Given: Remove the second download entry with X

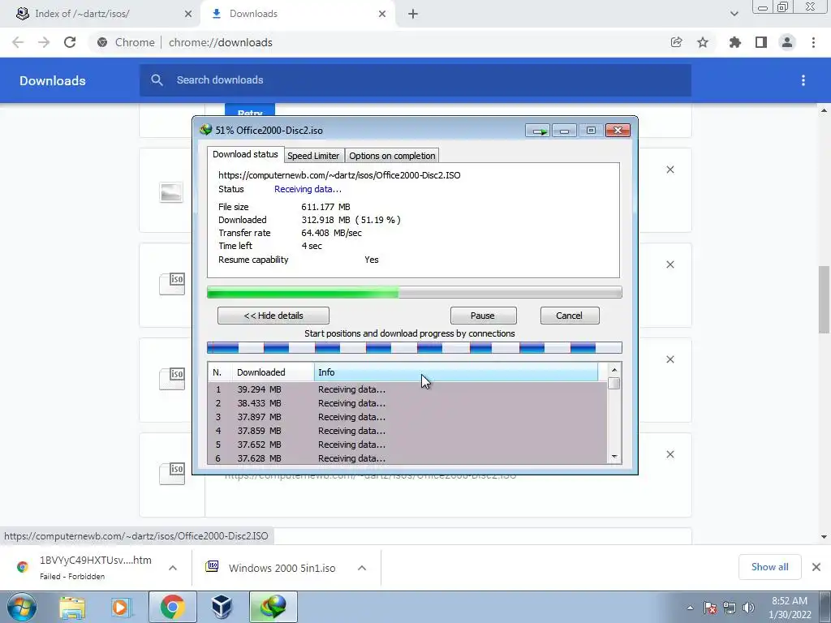Looking at the screenshot, I should click(670, 264).
